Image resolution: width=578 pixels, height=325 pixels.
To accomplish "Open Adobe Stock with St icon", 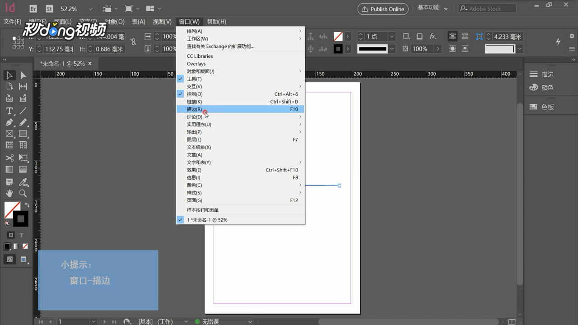I will pyautogui.click(x=49, y=9).
